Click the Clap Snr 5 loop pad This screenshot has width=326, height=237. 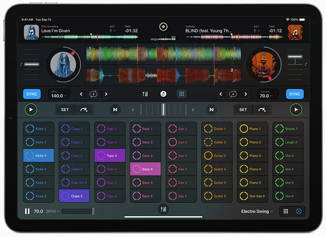coord(74,182)
